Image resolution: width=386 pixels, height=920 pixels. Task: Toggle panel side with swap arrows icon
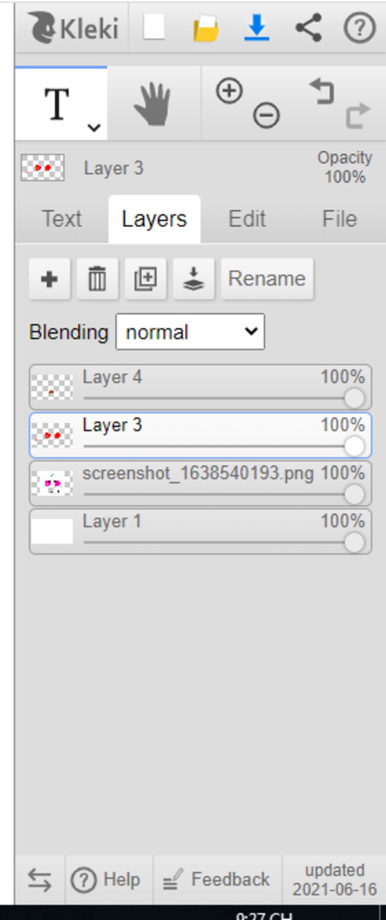[40, 880]
